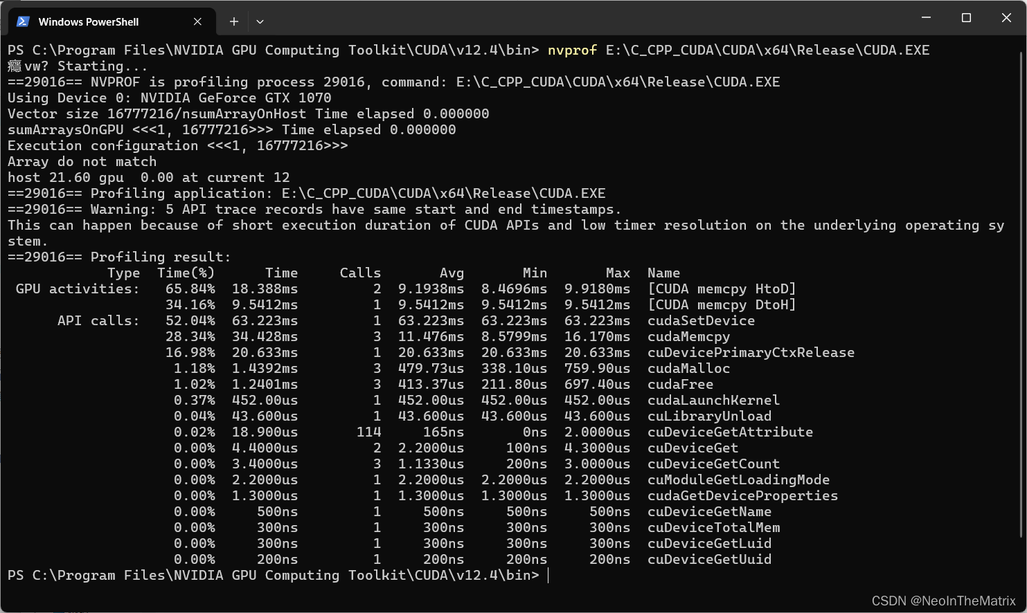The width and height of the screenshot is (1027, 613).
Task: Click the 'GPU activities:' label
Action: pyautogui.click(x=78, y=289)
